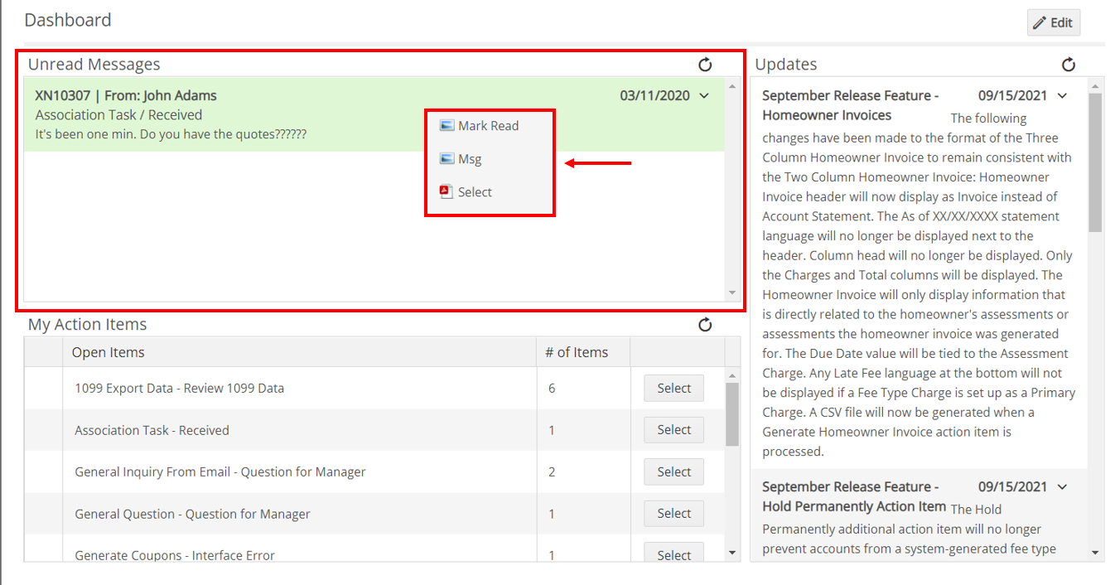Click the # of Items column header

(577, 352)
